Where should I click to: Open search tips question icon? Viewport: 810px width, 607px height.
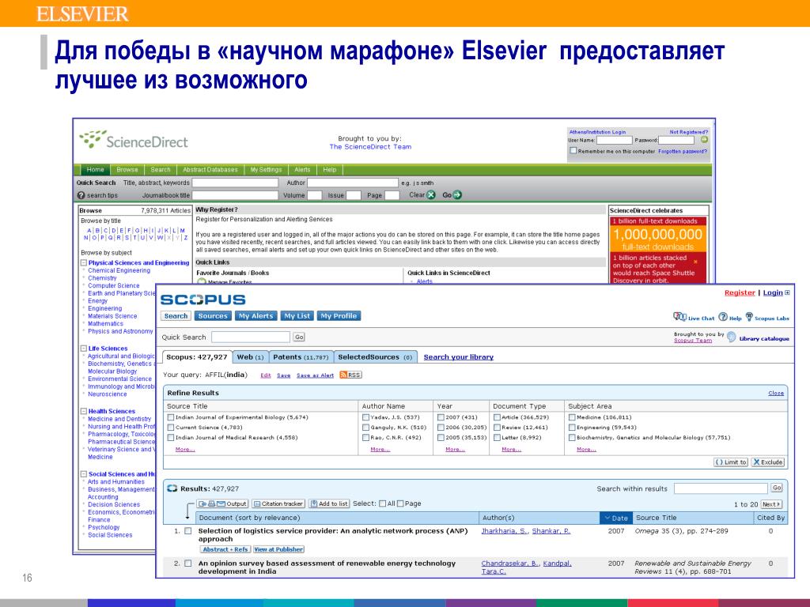(x=81, y=196)
